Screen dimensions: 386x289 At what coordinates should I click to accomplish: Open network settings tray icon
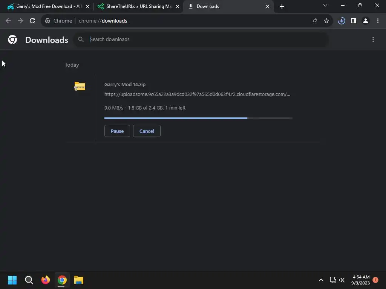(x=333, y=280)
